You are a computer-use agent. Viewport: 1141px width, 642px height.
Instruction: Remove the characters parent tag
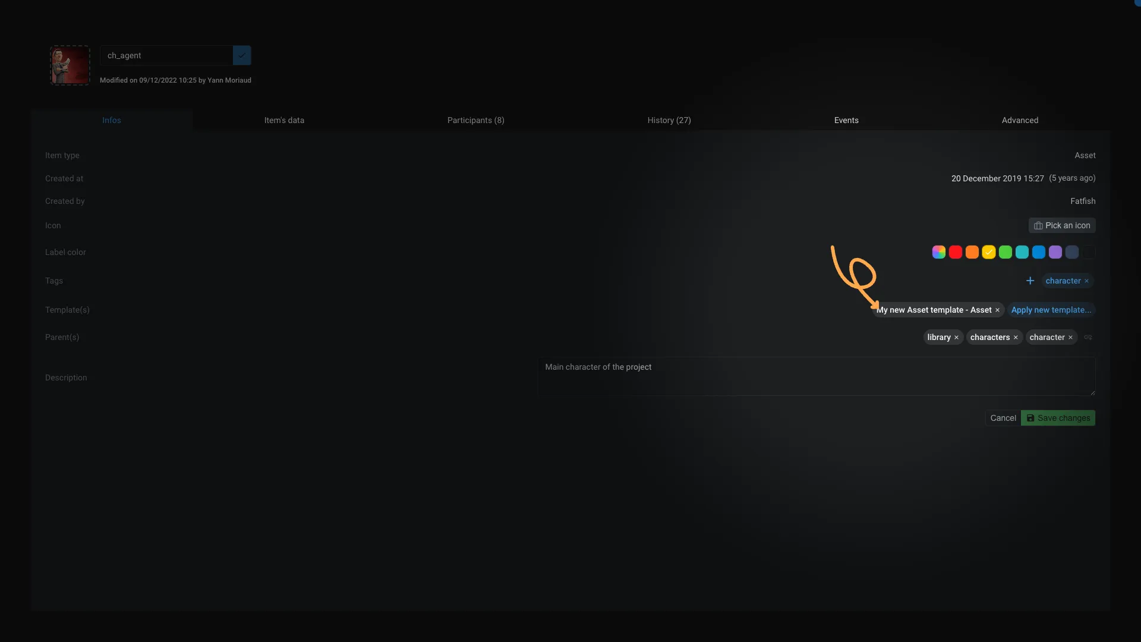pyautogui.click(x=1016, y=336)
